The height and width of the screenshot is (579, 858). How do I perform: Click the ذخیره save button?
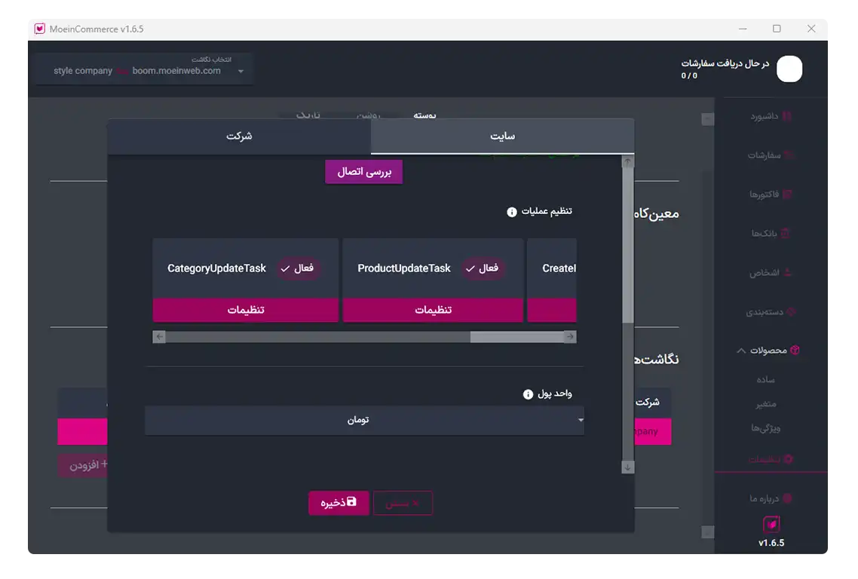click(x=339, y=502)
